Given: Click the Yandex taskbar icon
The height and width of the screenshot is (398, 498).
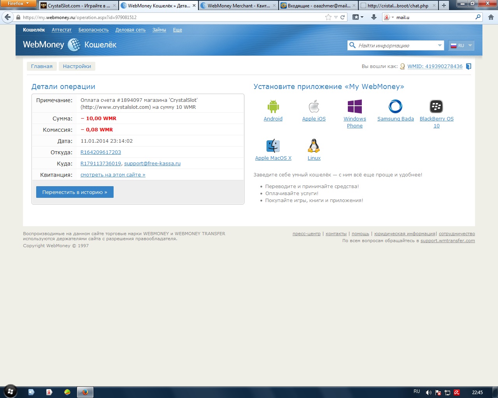Looking at the screenshot, I should [49, 392].
